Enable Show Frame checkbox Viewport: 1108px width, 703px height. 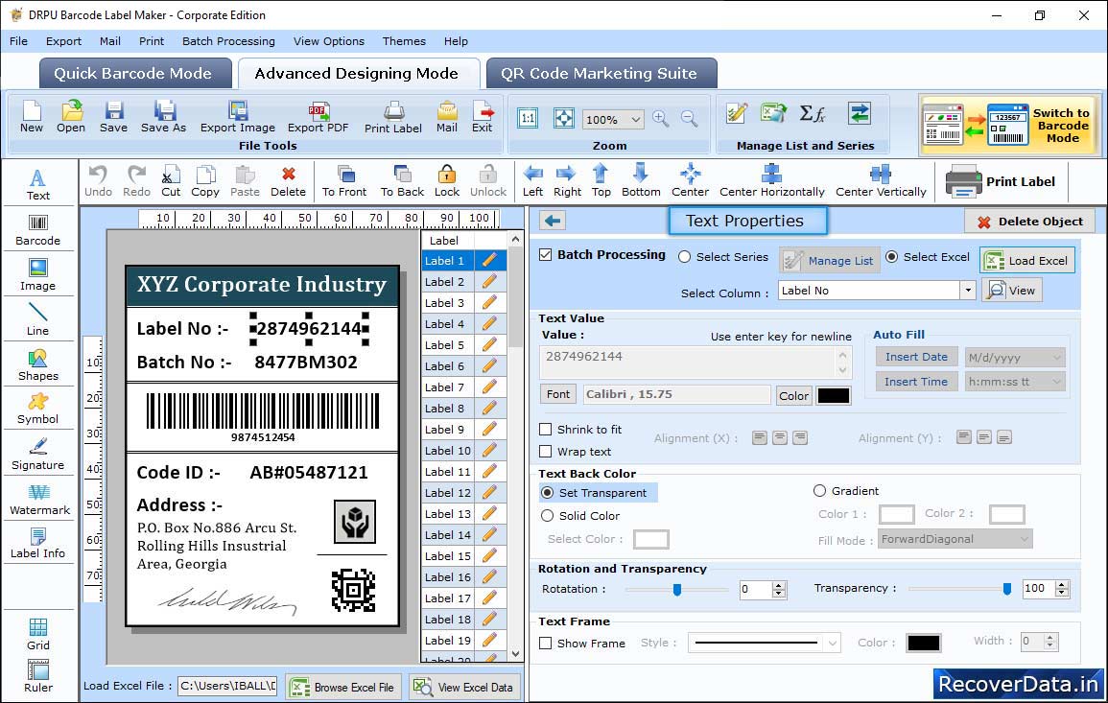coord(546,644)
